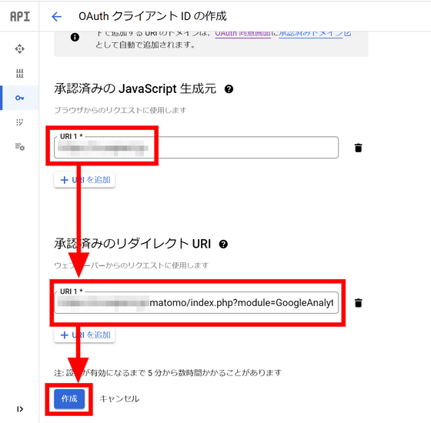The image size is (431, 423).
Task: Click the blue 作成 button
Action: click(69, 398)
